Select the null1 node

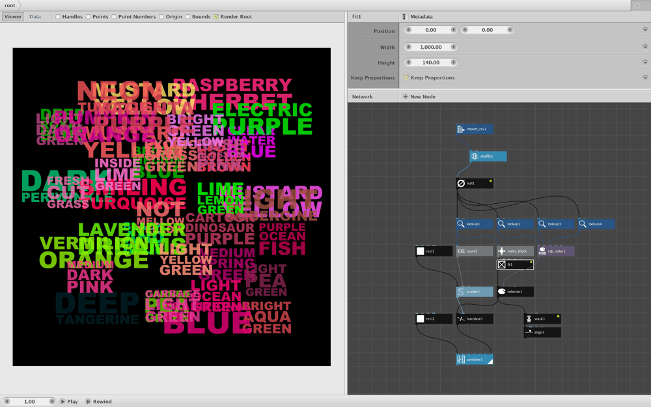[x=475, y=183]
